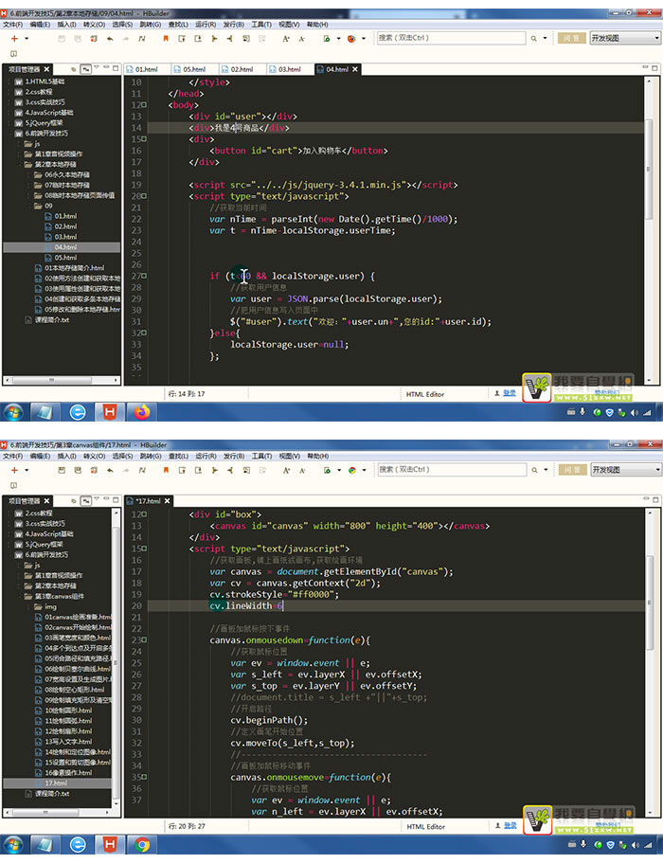The height and width of the screenshot is (864, 663).
Task: Open browser selection dropdown arrow, top window
Action: tap(364, 39)
